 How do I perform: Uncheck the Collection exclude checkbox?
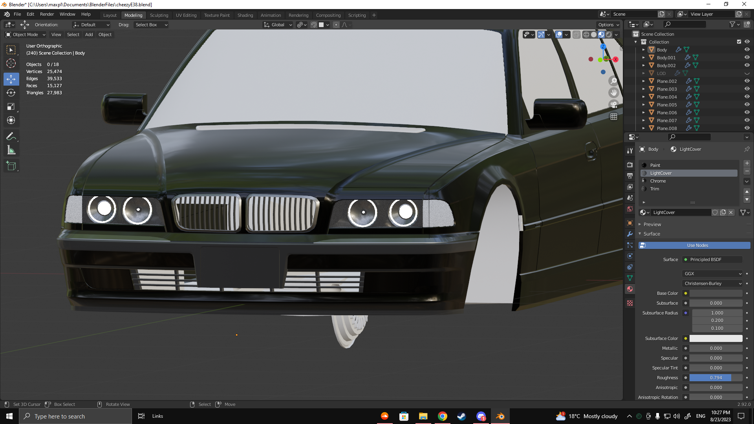click(739, 42)
